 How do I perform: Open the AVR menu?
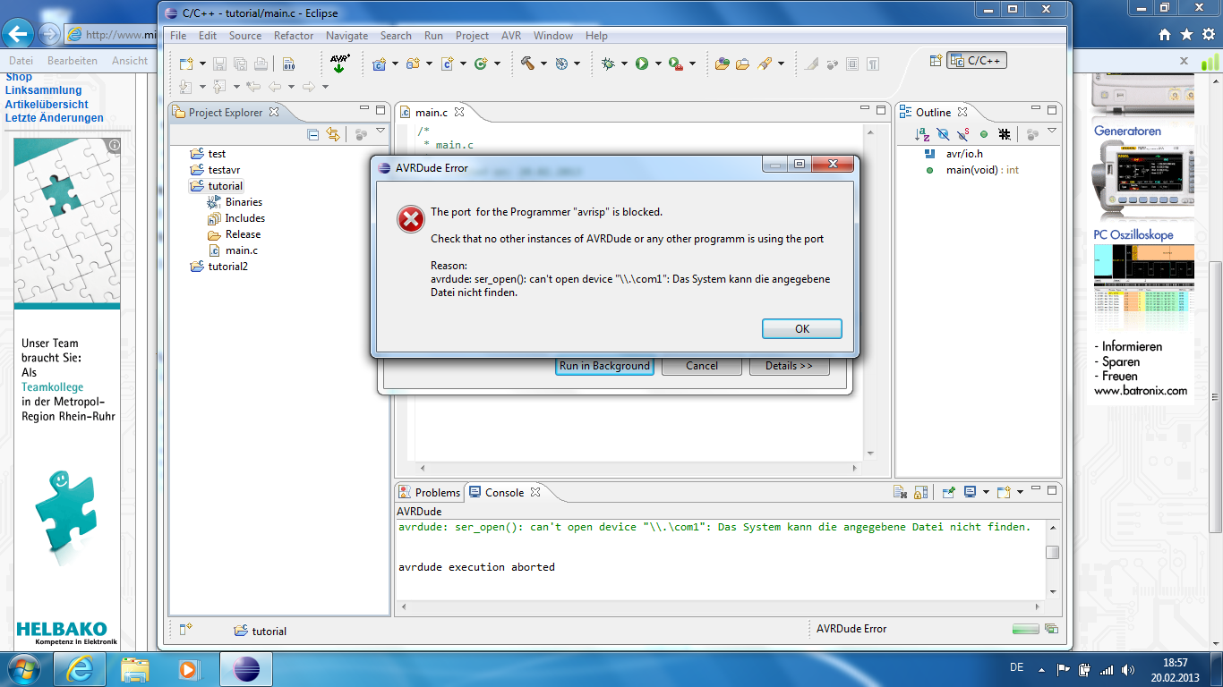[x=510, y=36]
